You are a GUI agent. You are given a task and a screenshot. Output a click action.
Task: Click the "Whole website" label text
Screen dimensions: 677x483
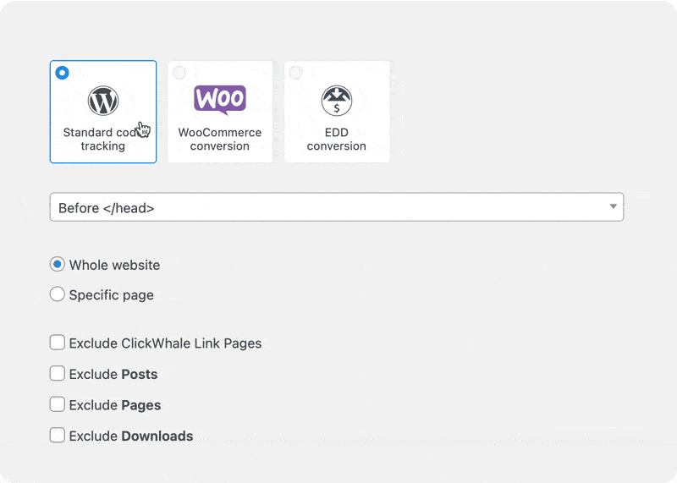[x=114, y=265]
